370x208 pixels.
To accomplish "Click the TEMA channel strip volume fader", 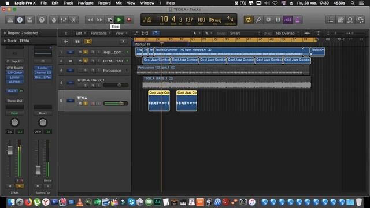I will [10, 150].
